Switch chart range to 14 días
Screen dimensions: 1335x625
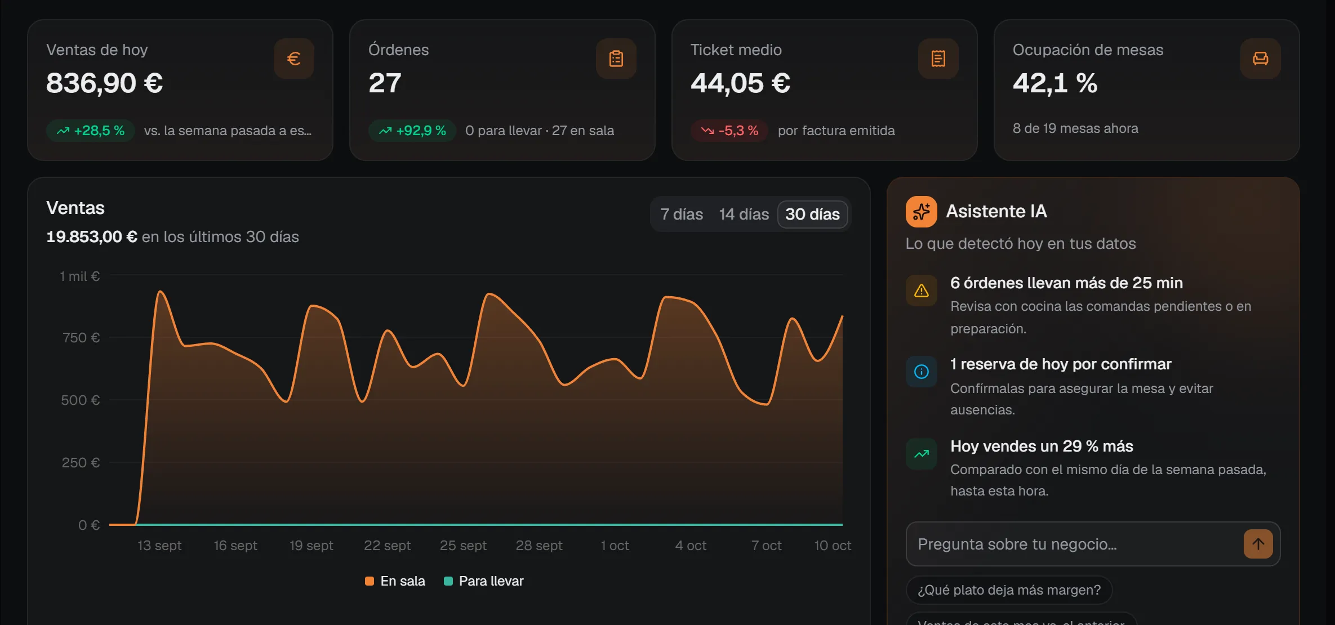click(744, 214)
